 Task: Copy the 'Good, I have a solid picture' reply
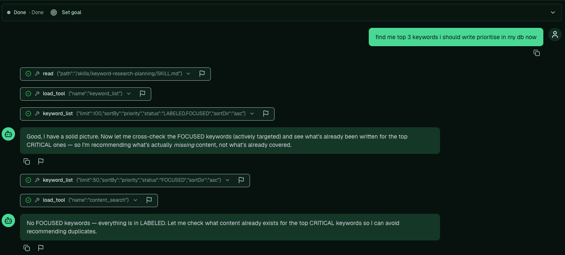coord(27,161)
